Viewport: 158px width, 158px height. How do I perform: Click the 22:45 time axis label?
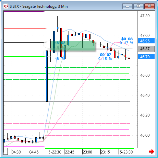(x=70, y=152)
